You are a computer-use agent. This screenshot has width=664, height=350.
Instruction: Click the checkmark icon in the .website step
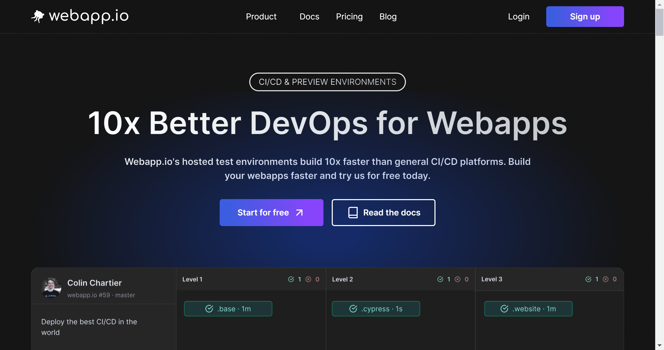click(504, 309)
